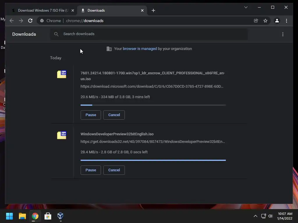298x223 pixels.
Task: Maximize the Chrome window
Action: (x=272, y=7)
